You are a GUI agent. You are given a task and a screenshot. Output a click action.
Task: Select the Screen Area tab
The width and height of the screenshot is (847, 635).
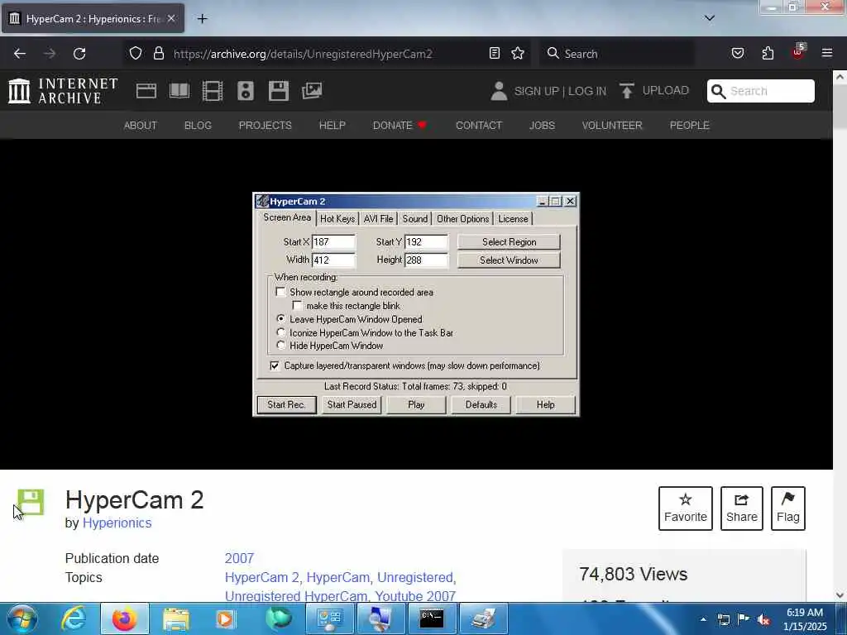(x=287, y=217)
